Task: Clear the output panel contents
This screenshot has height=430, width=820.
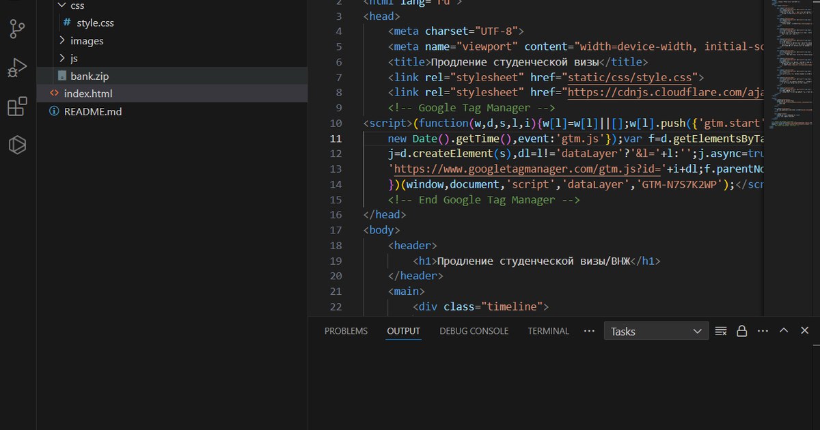Action: (x=720, y=331)
